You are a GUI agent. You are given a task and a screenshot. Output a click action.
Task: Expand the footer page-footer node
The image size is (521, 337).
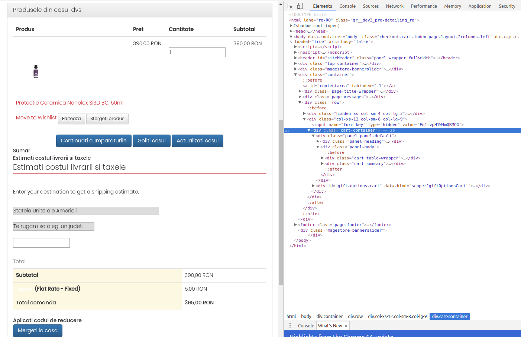[x=295, y=225]
